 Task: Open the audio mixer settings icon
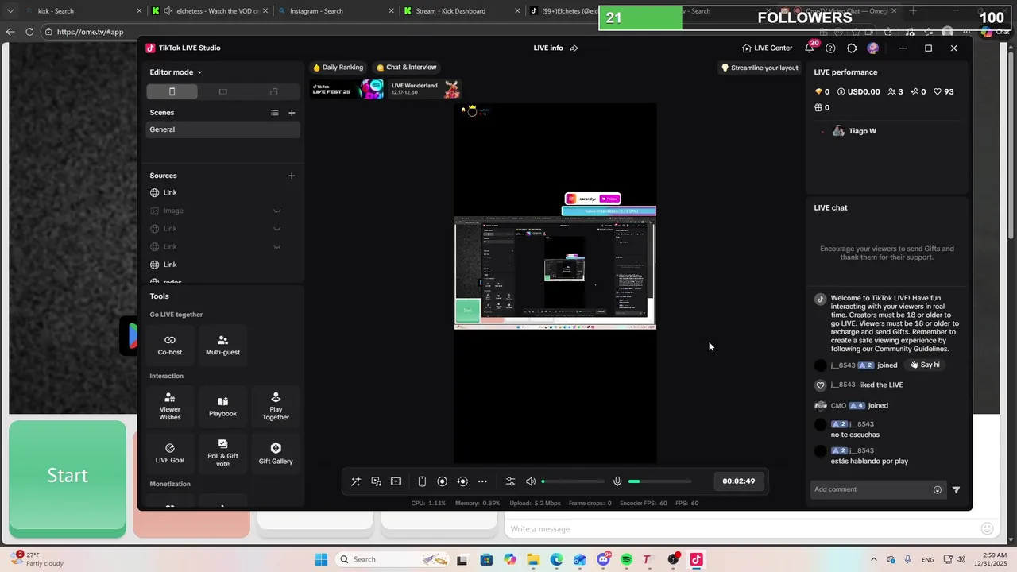click(x=510, y=481)
